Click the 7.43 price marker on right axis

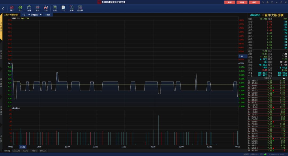(x=242, y=56)
